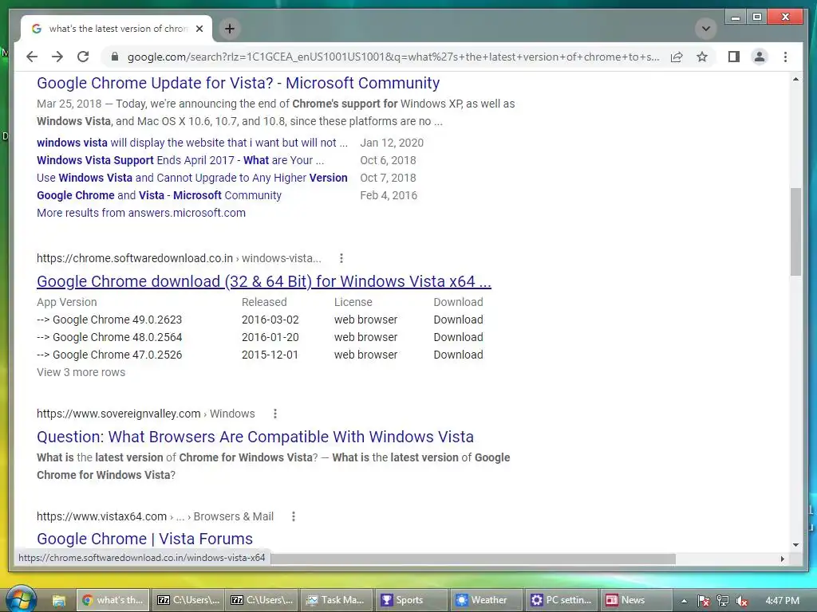The image size is (817, 612).
Task: Select the Google search results tab
Action: tap(116, 29)
